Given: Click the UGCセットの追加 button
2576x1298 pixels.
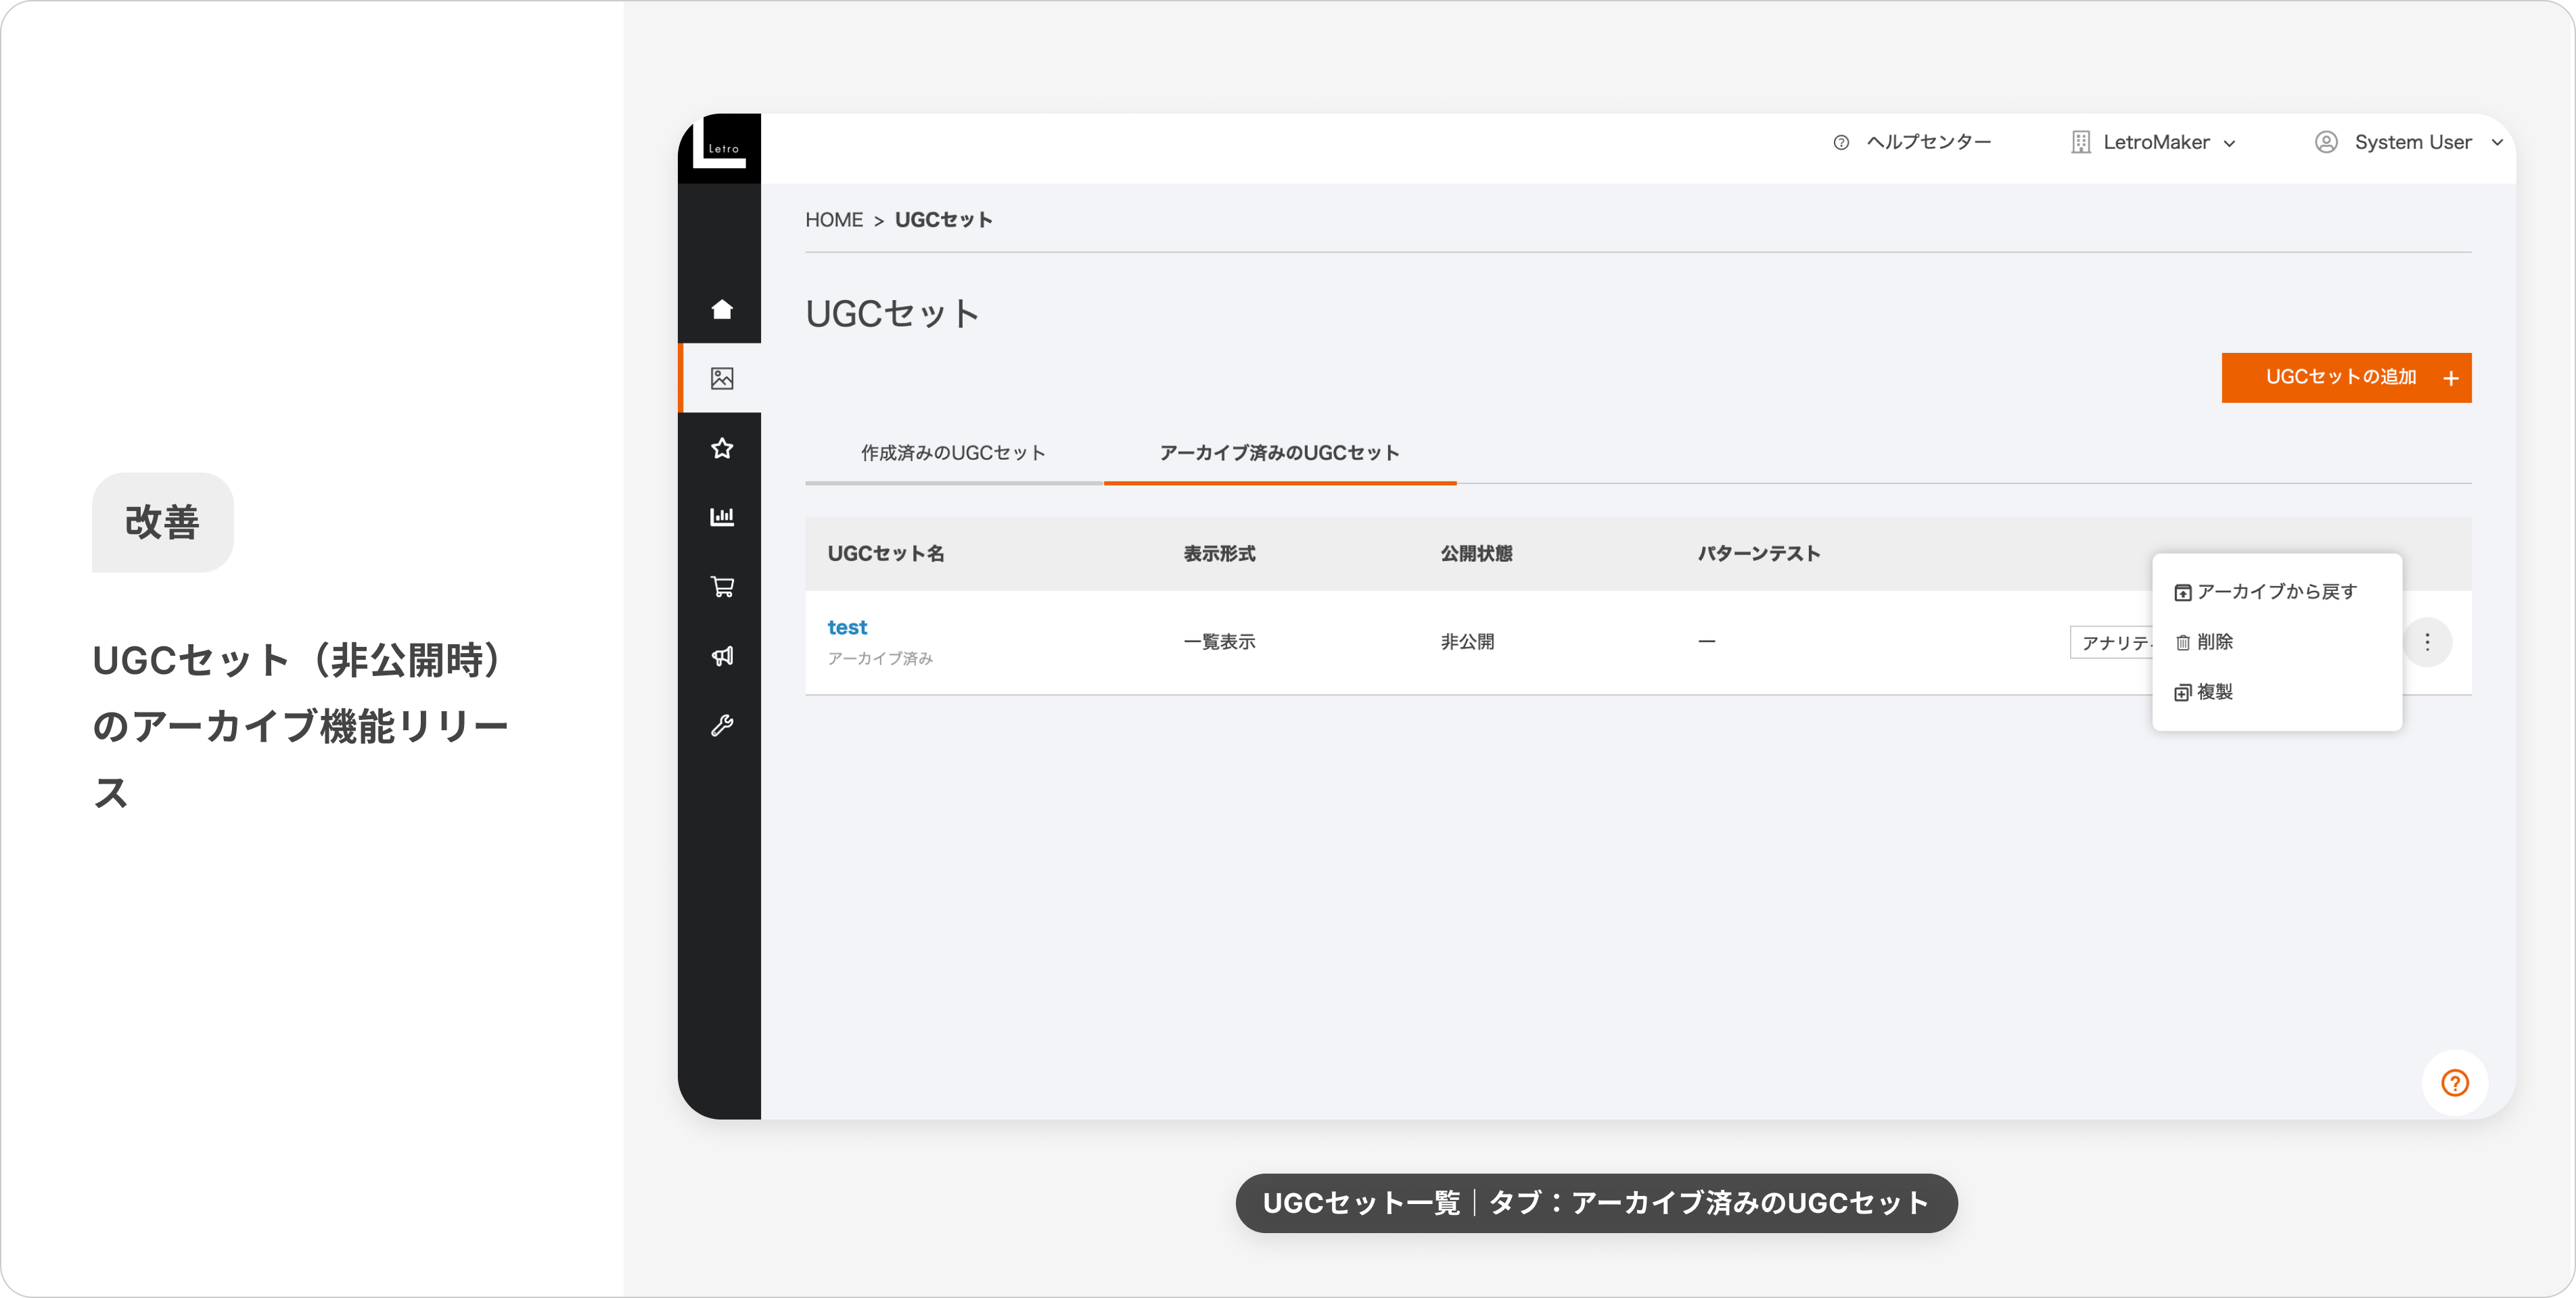Looking at the screenshot, I should [x=2345, y=378].
